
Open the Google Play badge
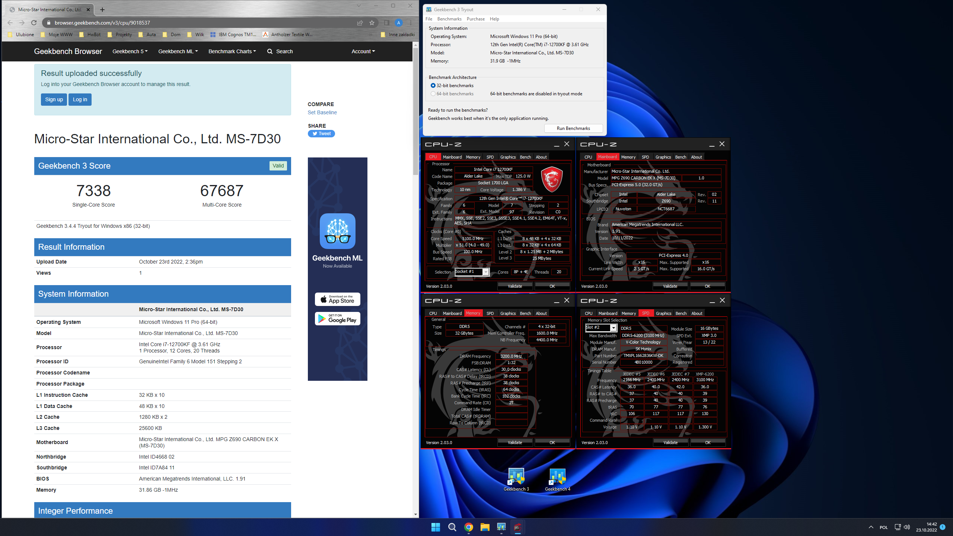pos(337,319)
